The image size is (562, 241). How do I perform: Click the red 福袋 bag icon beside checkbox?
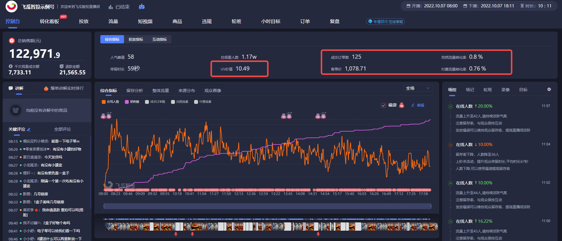pyautogui.click(x=402, y=105)
